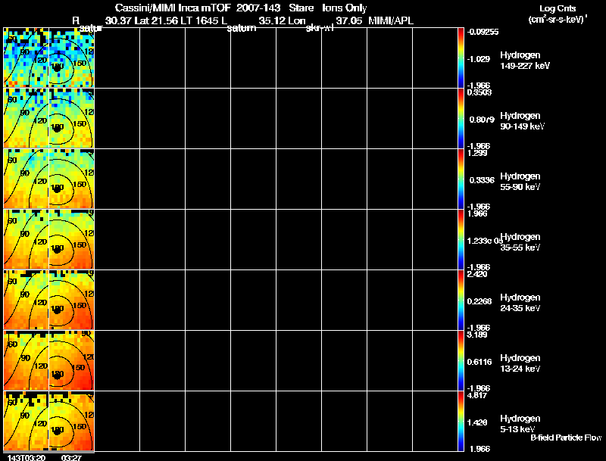Click the color bar beside Hydrogen 149-227 keV
Image resolution: width=606 pixels, height=461 pixels.
coord(461,58)
